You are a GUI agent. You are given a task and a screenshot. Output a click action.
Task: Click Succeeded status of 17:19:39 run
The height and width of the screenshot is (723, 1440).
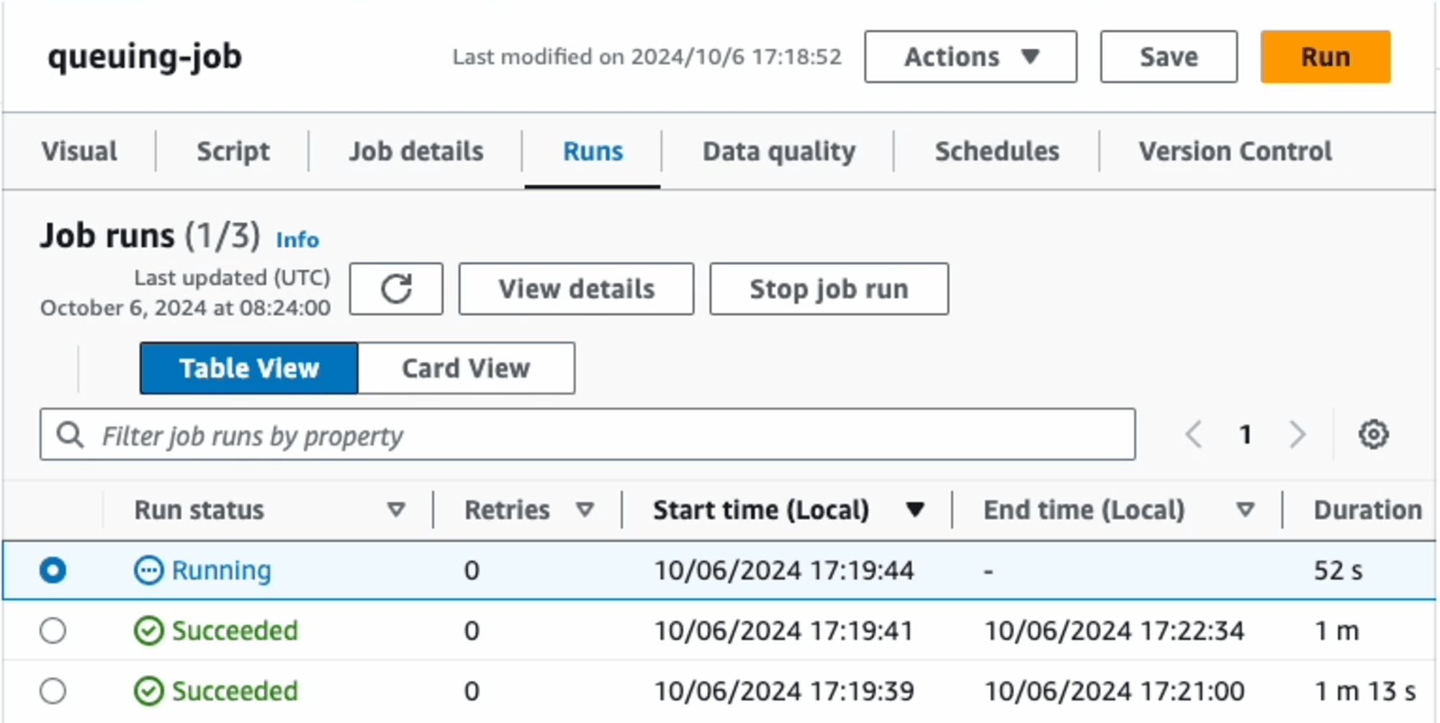coord(235,691)
